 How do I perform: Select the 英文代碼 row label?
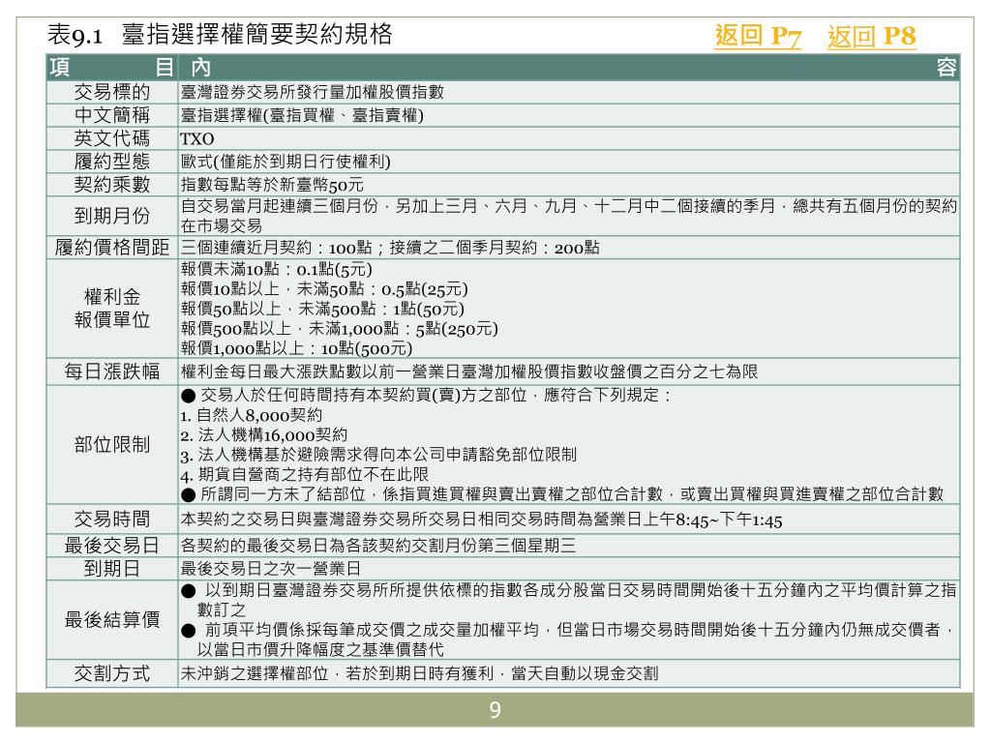[x=112, y=138]
